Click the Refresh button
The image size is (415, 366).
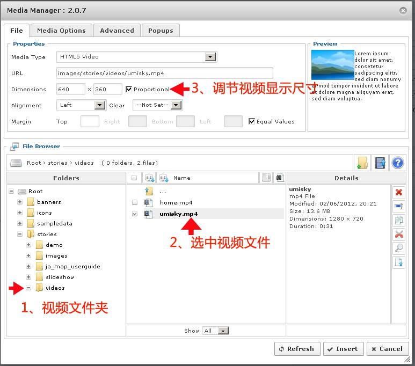297,349
